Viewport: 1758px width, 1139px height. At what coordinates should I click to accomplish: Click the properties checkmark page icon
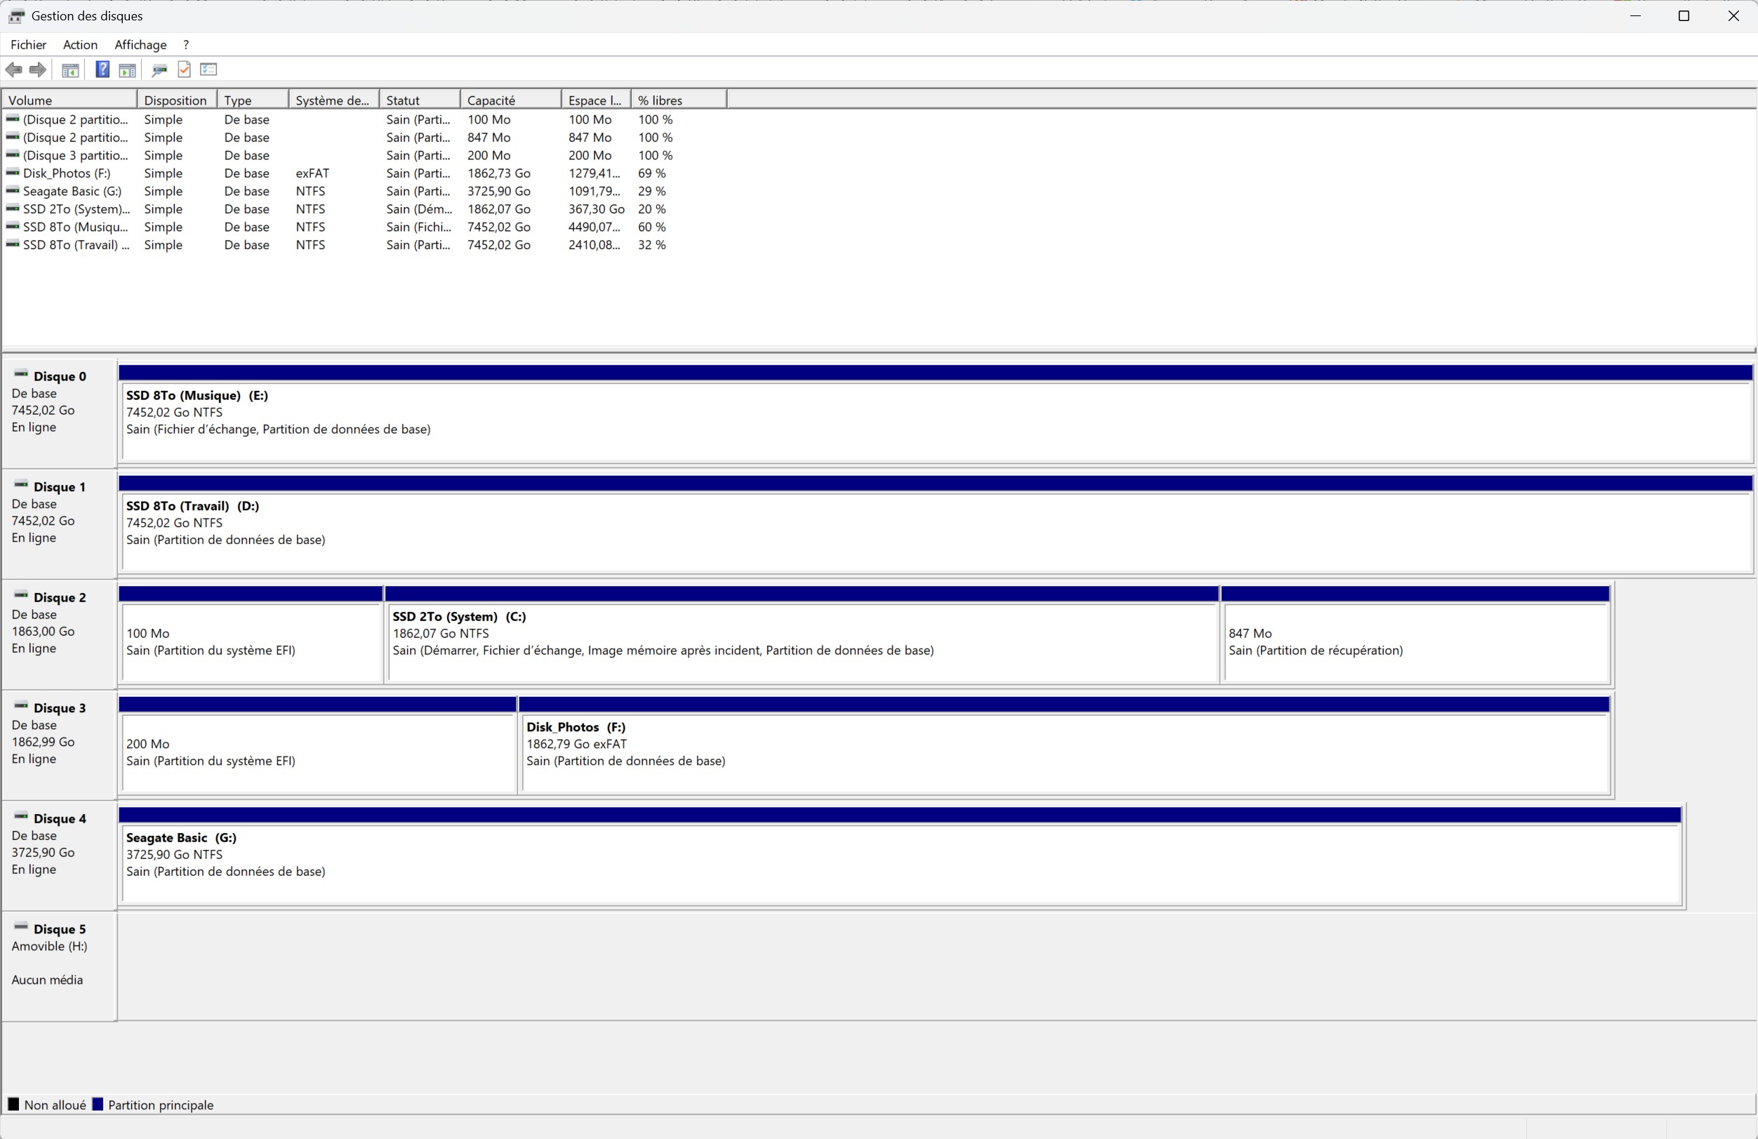(x=184, y=69)
